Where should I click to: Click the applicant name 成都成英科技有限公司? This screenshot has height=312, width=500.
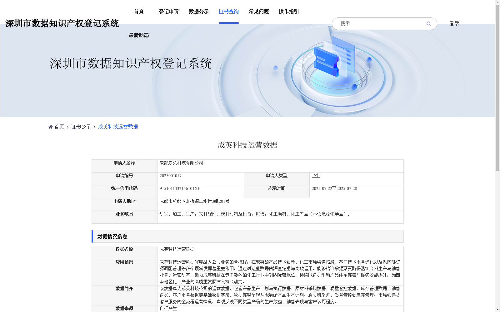pyautogui.click(x=181, y=163)
